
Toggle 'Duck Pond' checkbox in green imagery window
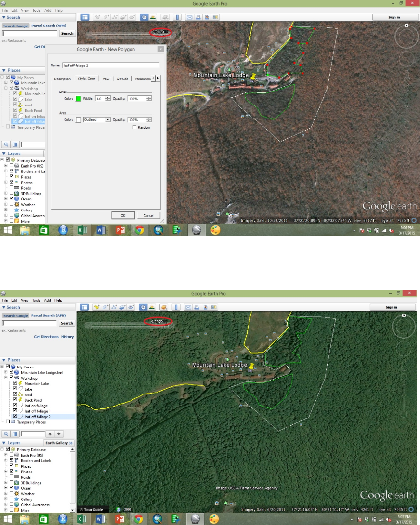(15, 399)
